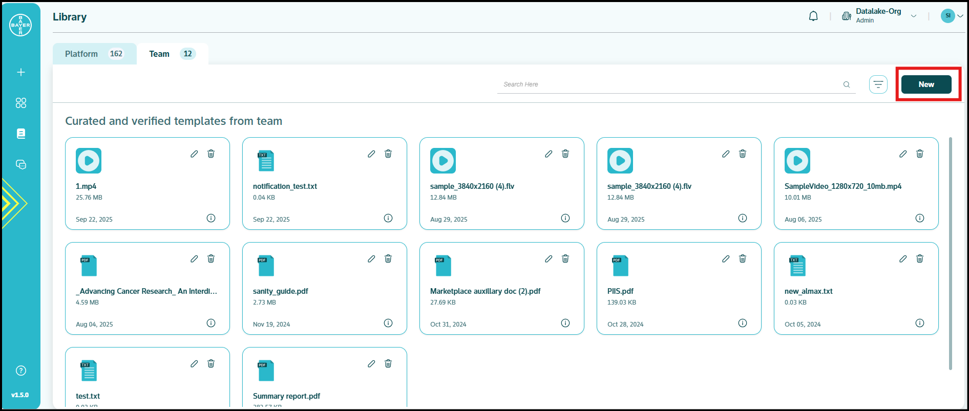Image resolution: width=969 pixels, height=411 pixels.
Task: Click the plus icon in sidebar
Action: click(21, 72)
